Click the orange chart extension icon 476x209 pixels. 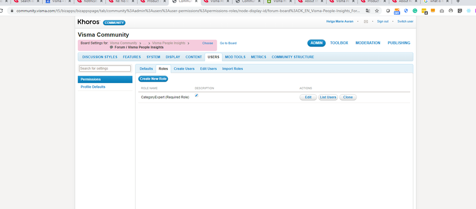pyautogui.click(x=433, y=11)
